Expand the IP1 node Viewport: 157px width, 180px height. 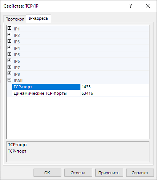click(9, 28)
